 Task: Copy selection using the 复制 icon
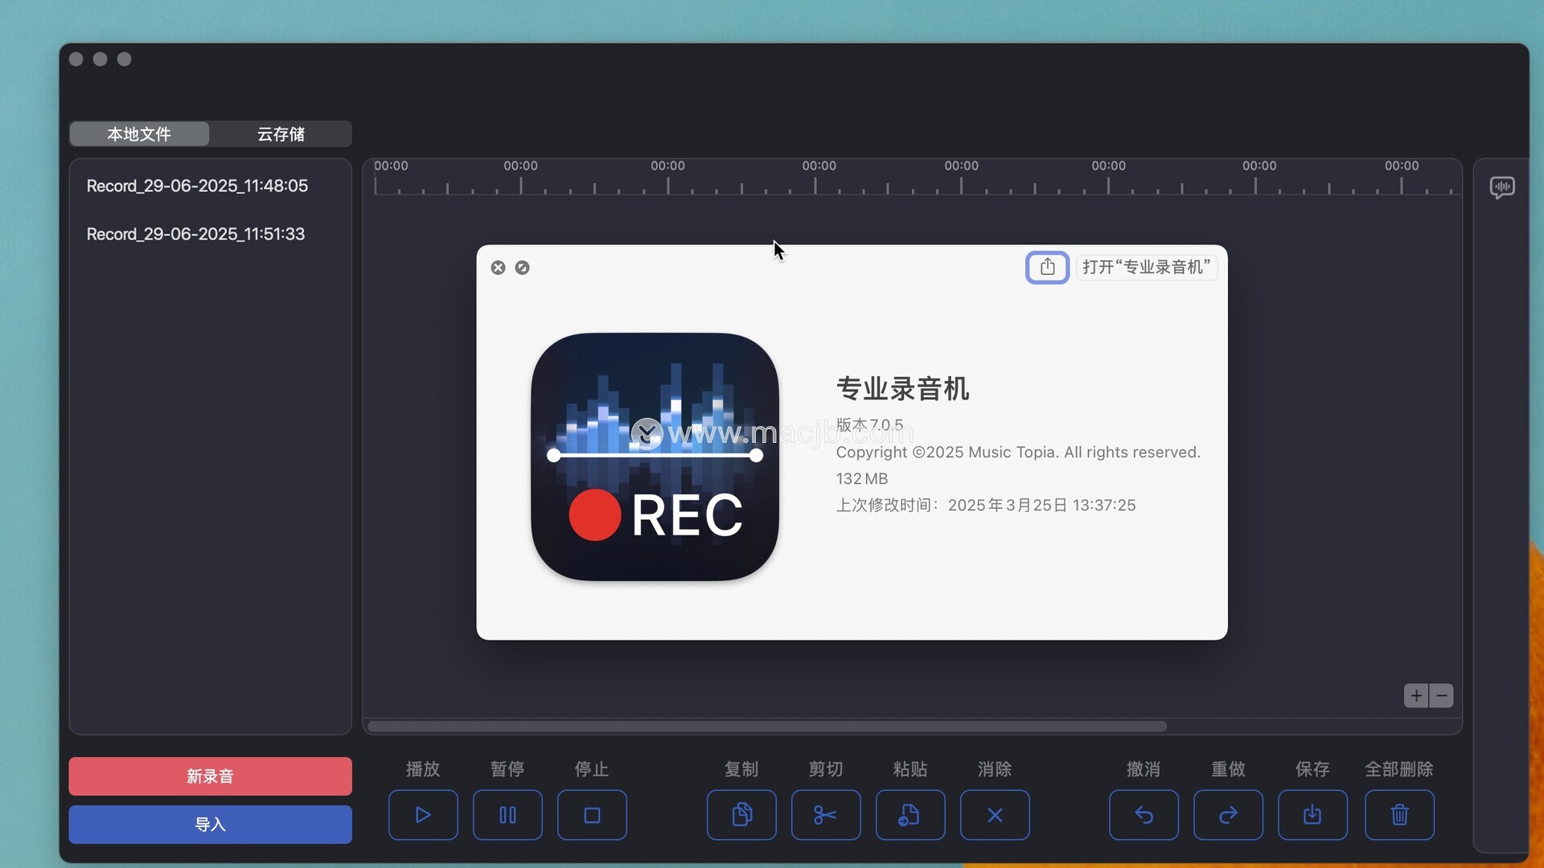click(741, 815)
